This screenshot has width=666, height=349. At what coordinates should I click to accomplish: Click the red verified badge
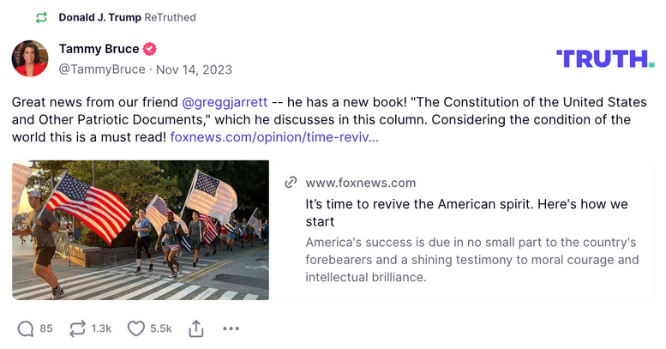[150, 49]
